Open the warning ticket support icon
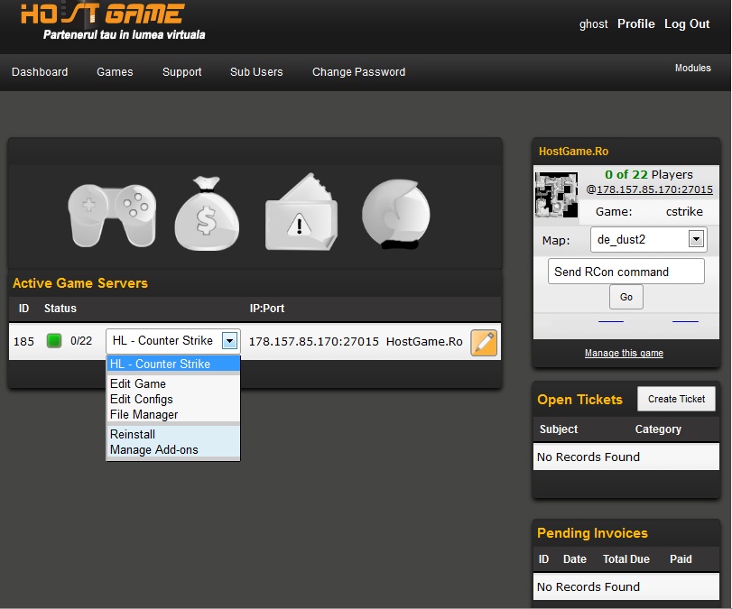Viewport: 732px width, 609px height. 301,212
